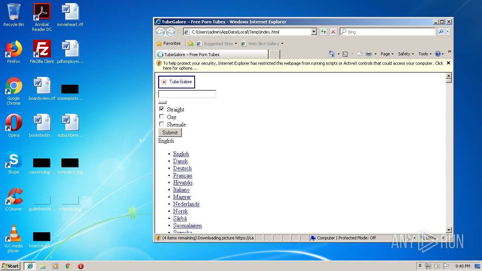This screenshot has width=482, height=271.
Task: Click Action Center flag in tray
Action: 446,266
